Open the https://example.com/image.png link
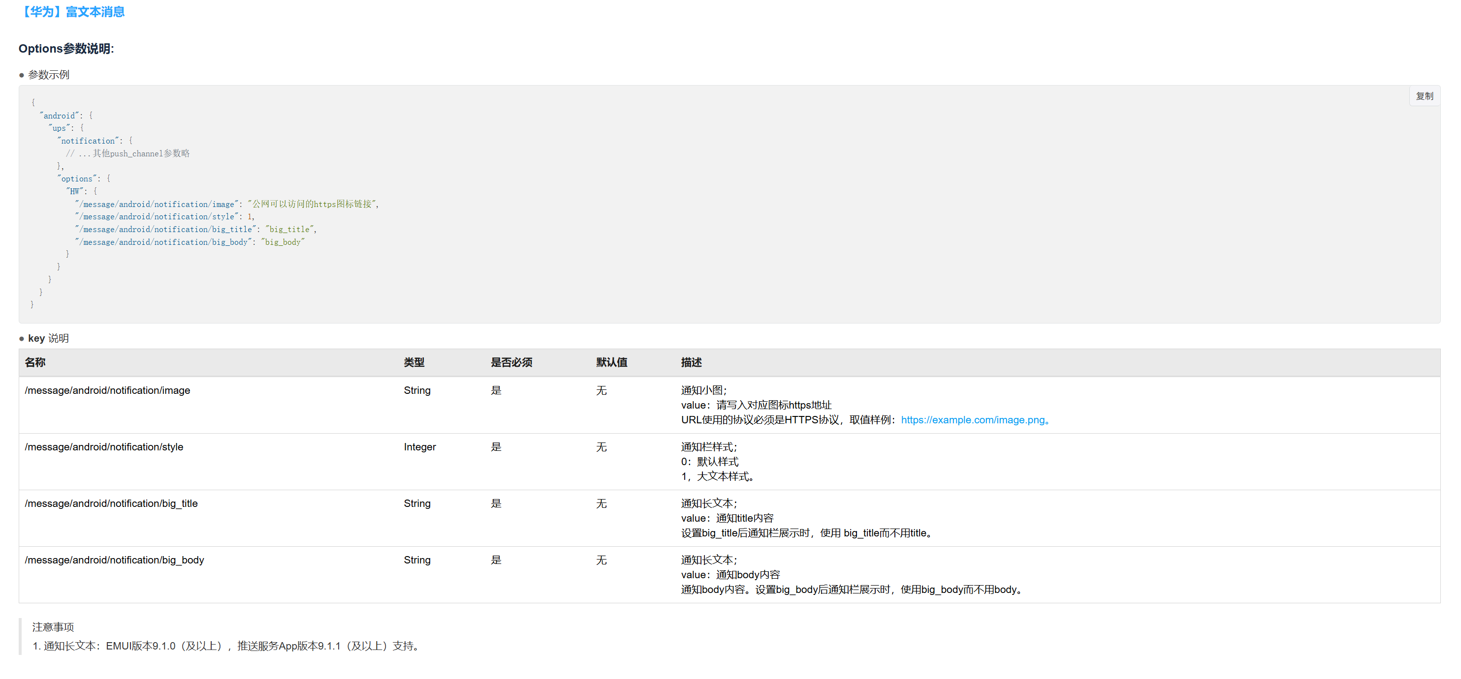Screen dimensions: 1461x679 [972, 420]
